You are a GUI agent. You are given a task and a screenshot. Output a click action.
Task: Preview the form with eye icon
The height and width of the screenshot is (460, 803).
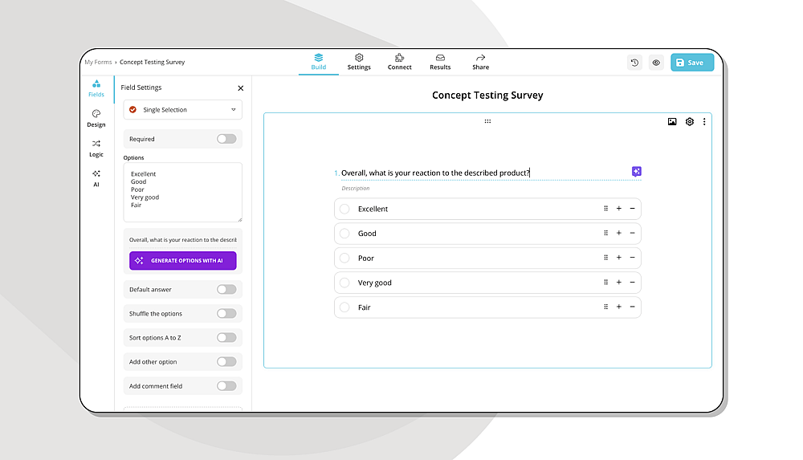[656, 63]
